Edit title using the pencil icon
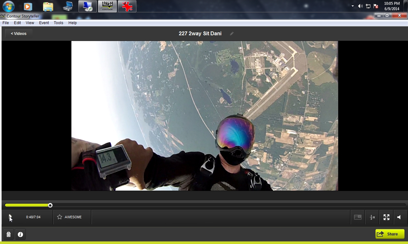The height and width of the screenshot is (244, 408). pyautogui.click(x=232, y=33)
